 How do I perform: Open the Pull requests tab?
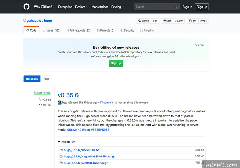(x=78, y=30)
